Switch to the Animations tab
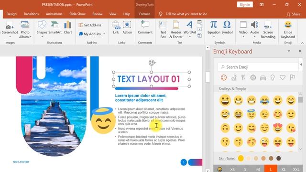 [x=54, y=14]
